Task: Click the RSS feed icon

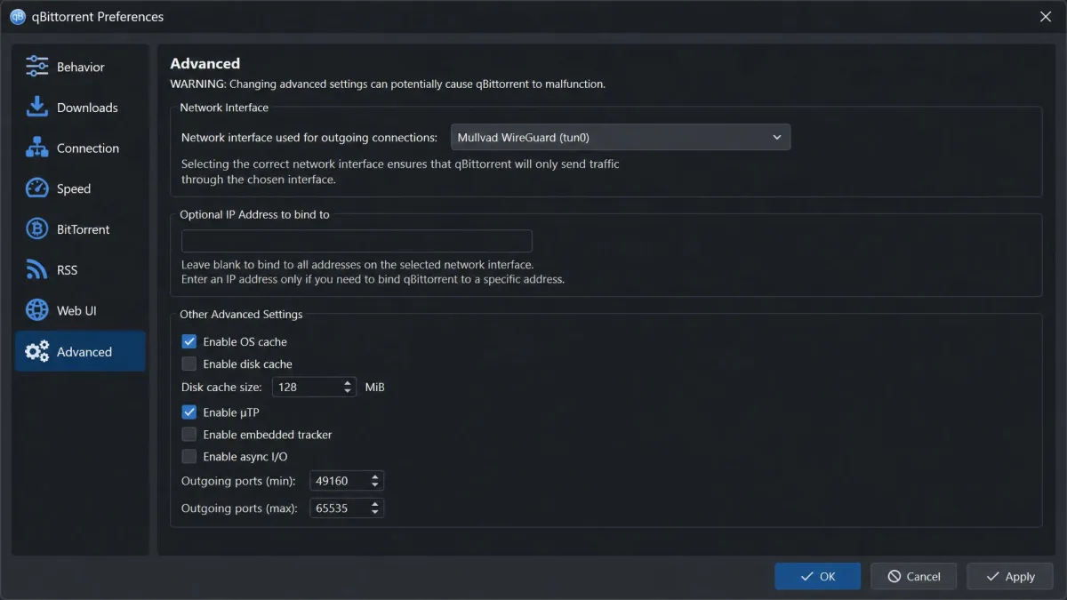Action: click(36, 270)
